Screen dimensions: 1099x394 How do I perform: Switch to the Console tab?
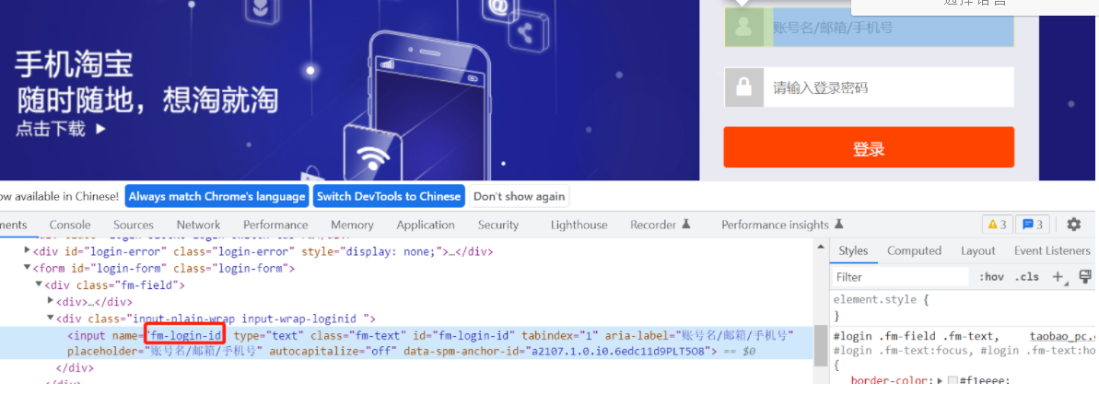pos(70,225)
